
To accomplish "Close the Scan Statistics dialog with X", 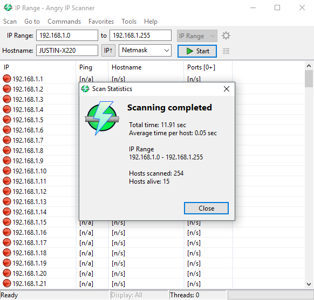I will [x=227, y=89].
